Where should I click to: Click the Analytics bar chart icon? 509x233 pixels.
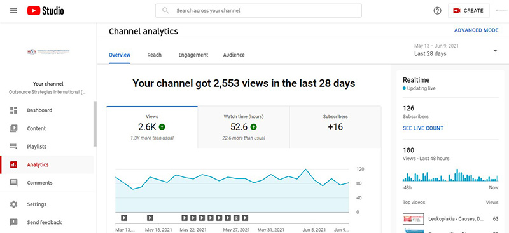[x=13, y=164]
